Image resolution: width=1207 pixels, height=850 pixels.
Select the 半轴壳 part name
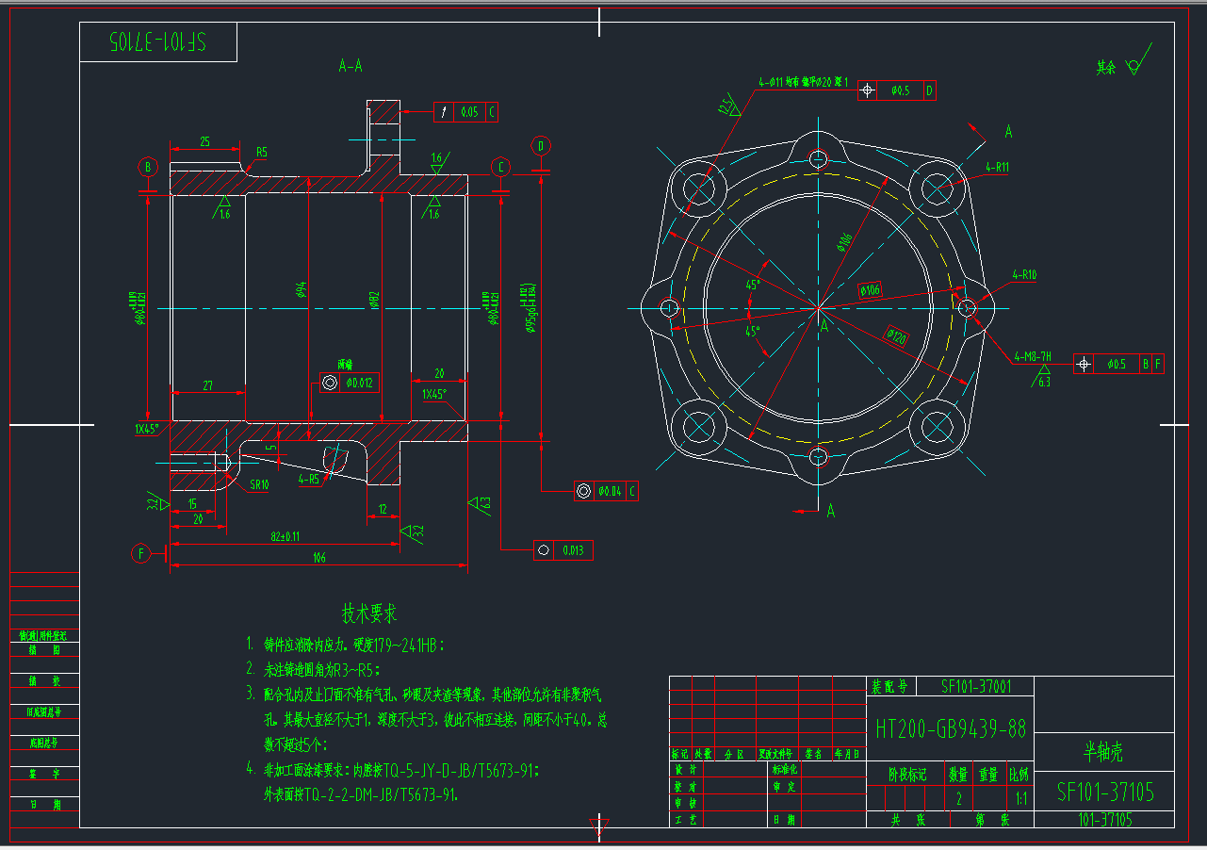click(x=1103, y=752)
